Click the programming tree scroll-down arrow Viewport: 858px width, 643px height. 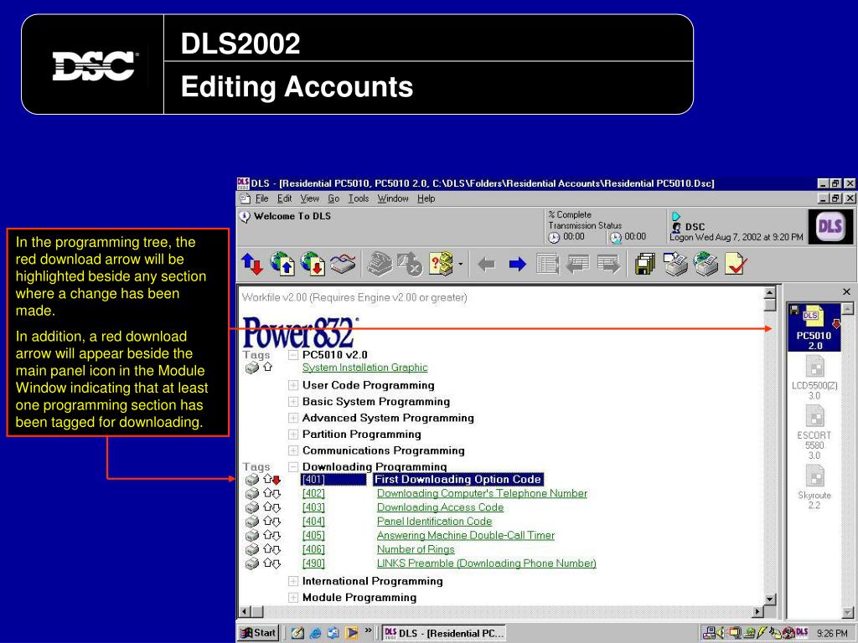769,599
